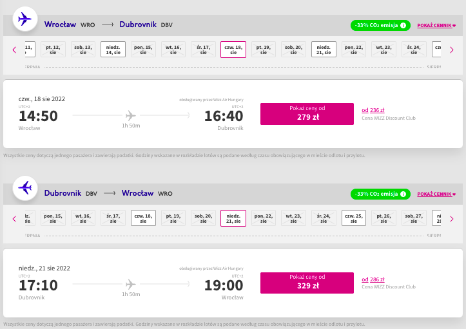
Task: Click the -33% CO2 emisja badge on return
Action: tap(380, 194)
